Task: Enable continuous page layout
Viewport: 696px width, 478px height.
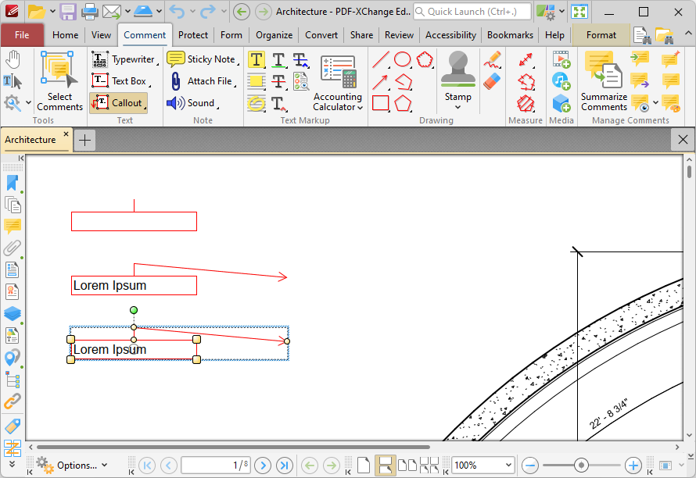Action: coord(386,466)
